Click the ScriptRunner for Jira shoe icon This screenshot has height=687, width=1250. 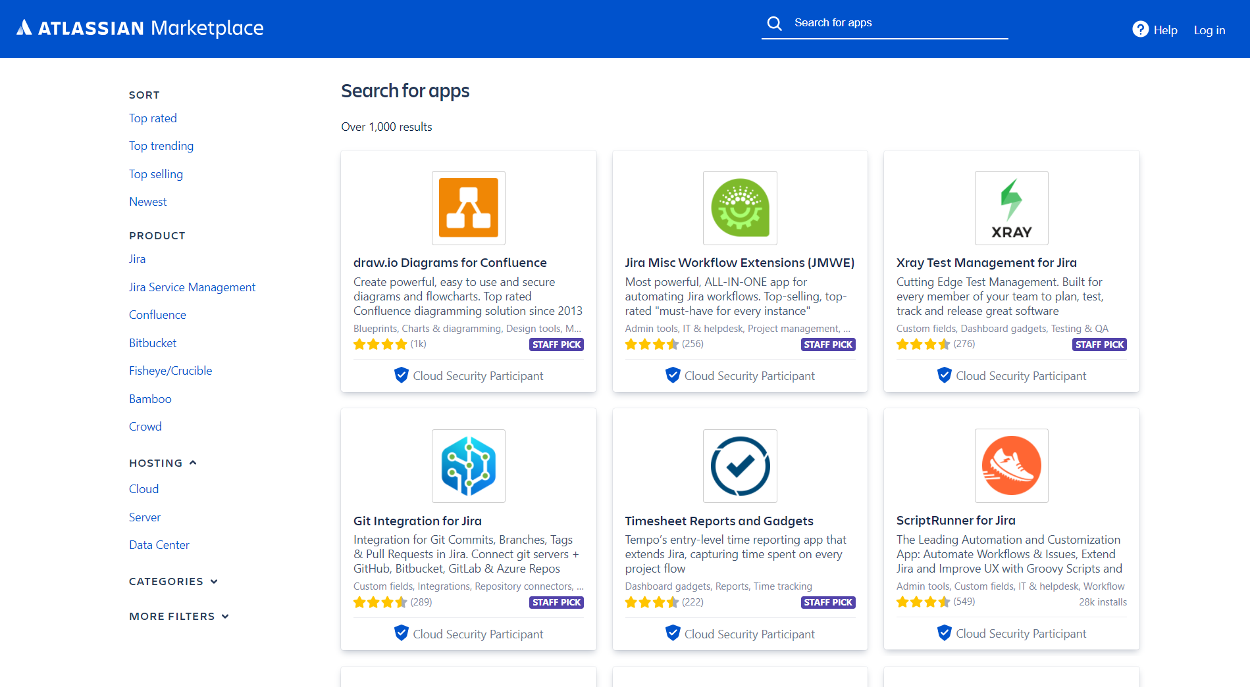coord(1011,465)
